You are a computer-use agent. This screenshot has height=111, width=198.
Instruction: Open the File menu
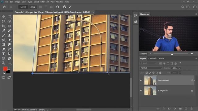(x=7, y=2)
